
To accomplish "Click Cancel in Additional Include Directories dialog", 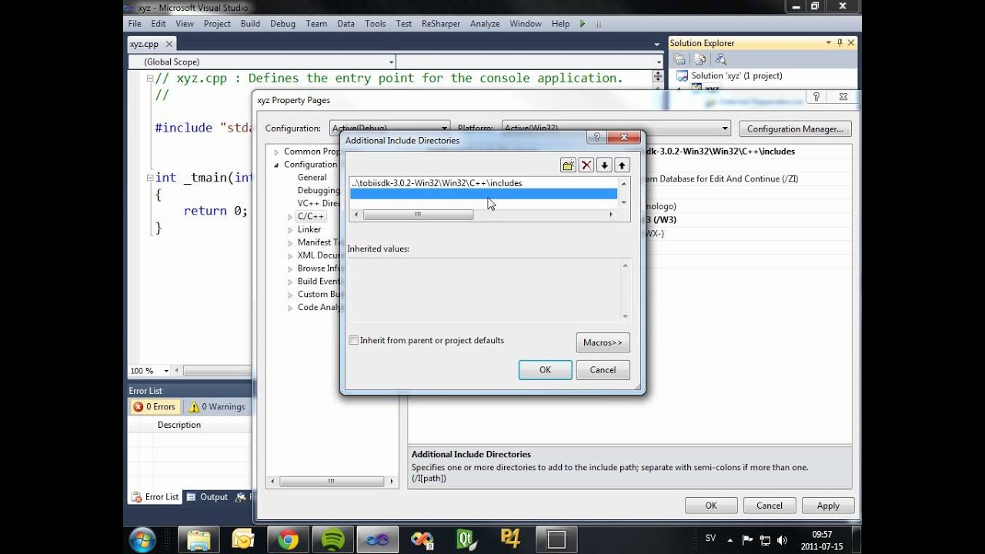I will [603, 370].
